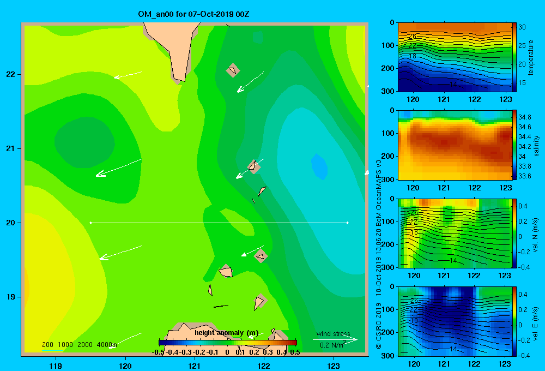Viewport: 545px width, 371px height.
Task: Click '4000m' in the depth contour legend
Action: 107,345
